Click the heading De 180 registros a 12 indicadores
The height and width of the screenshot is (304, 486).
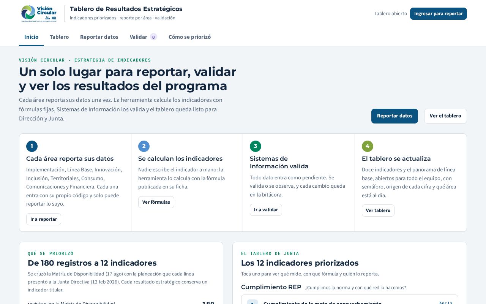point(92,263)
